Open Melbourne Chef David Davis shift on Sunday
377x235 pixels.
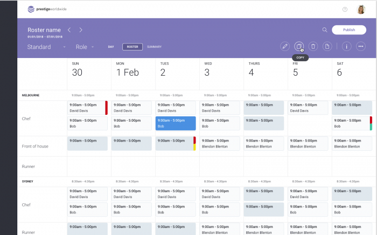click(87, 108)
